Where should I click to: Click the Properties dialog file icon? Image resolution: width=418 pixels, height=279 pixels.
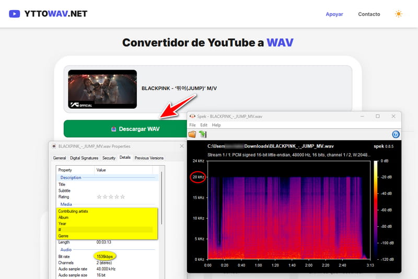coord(54,146)
